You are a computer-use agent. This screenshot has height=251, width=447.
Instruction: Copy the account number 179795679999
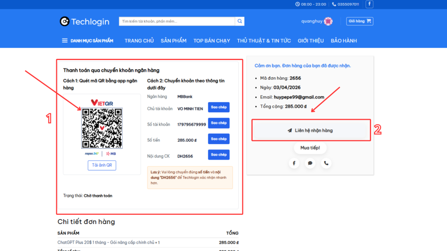click(x=219, y=123)
